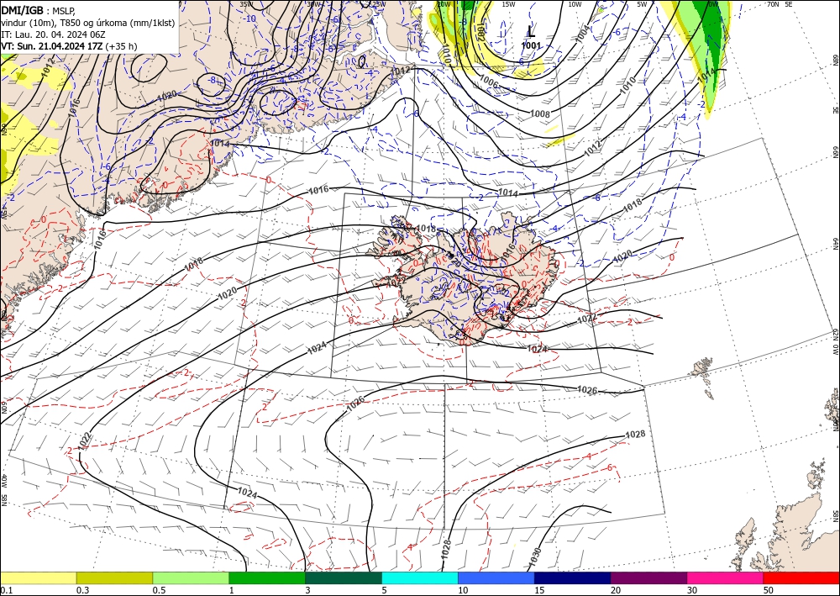Click the yellow 0.1–0.3 precipitation legend swatch
The width and height of the screenshot is (840, 596).
[38, 578]
